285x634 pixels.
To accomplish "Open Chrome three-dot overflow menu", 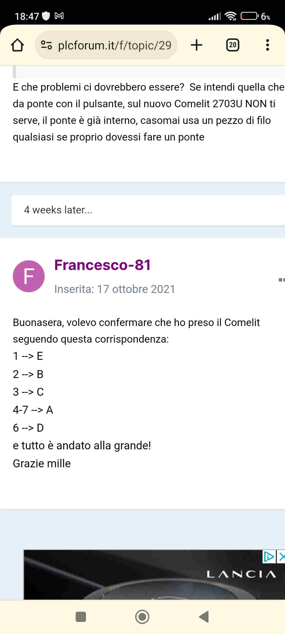I will tap(267, 45).
